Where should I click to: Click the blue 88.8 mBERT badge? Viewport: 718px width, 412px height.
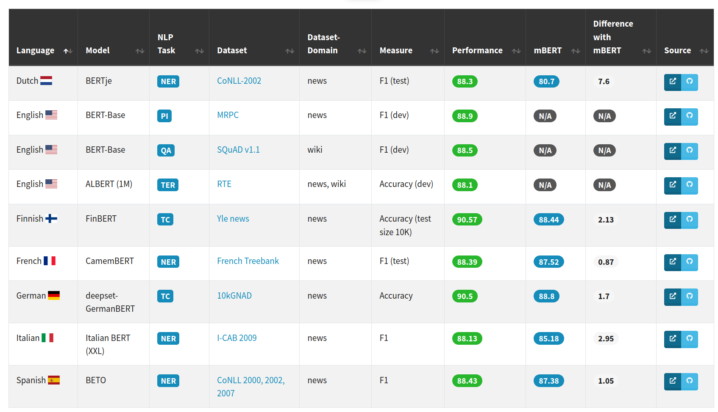546,297
